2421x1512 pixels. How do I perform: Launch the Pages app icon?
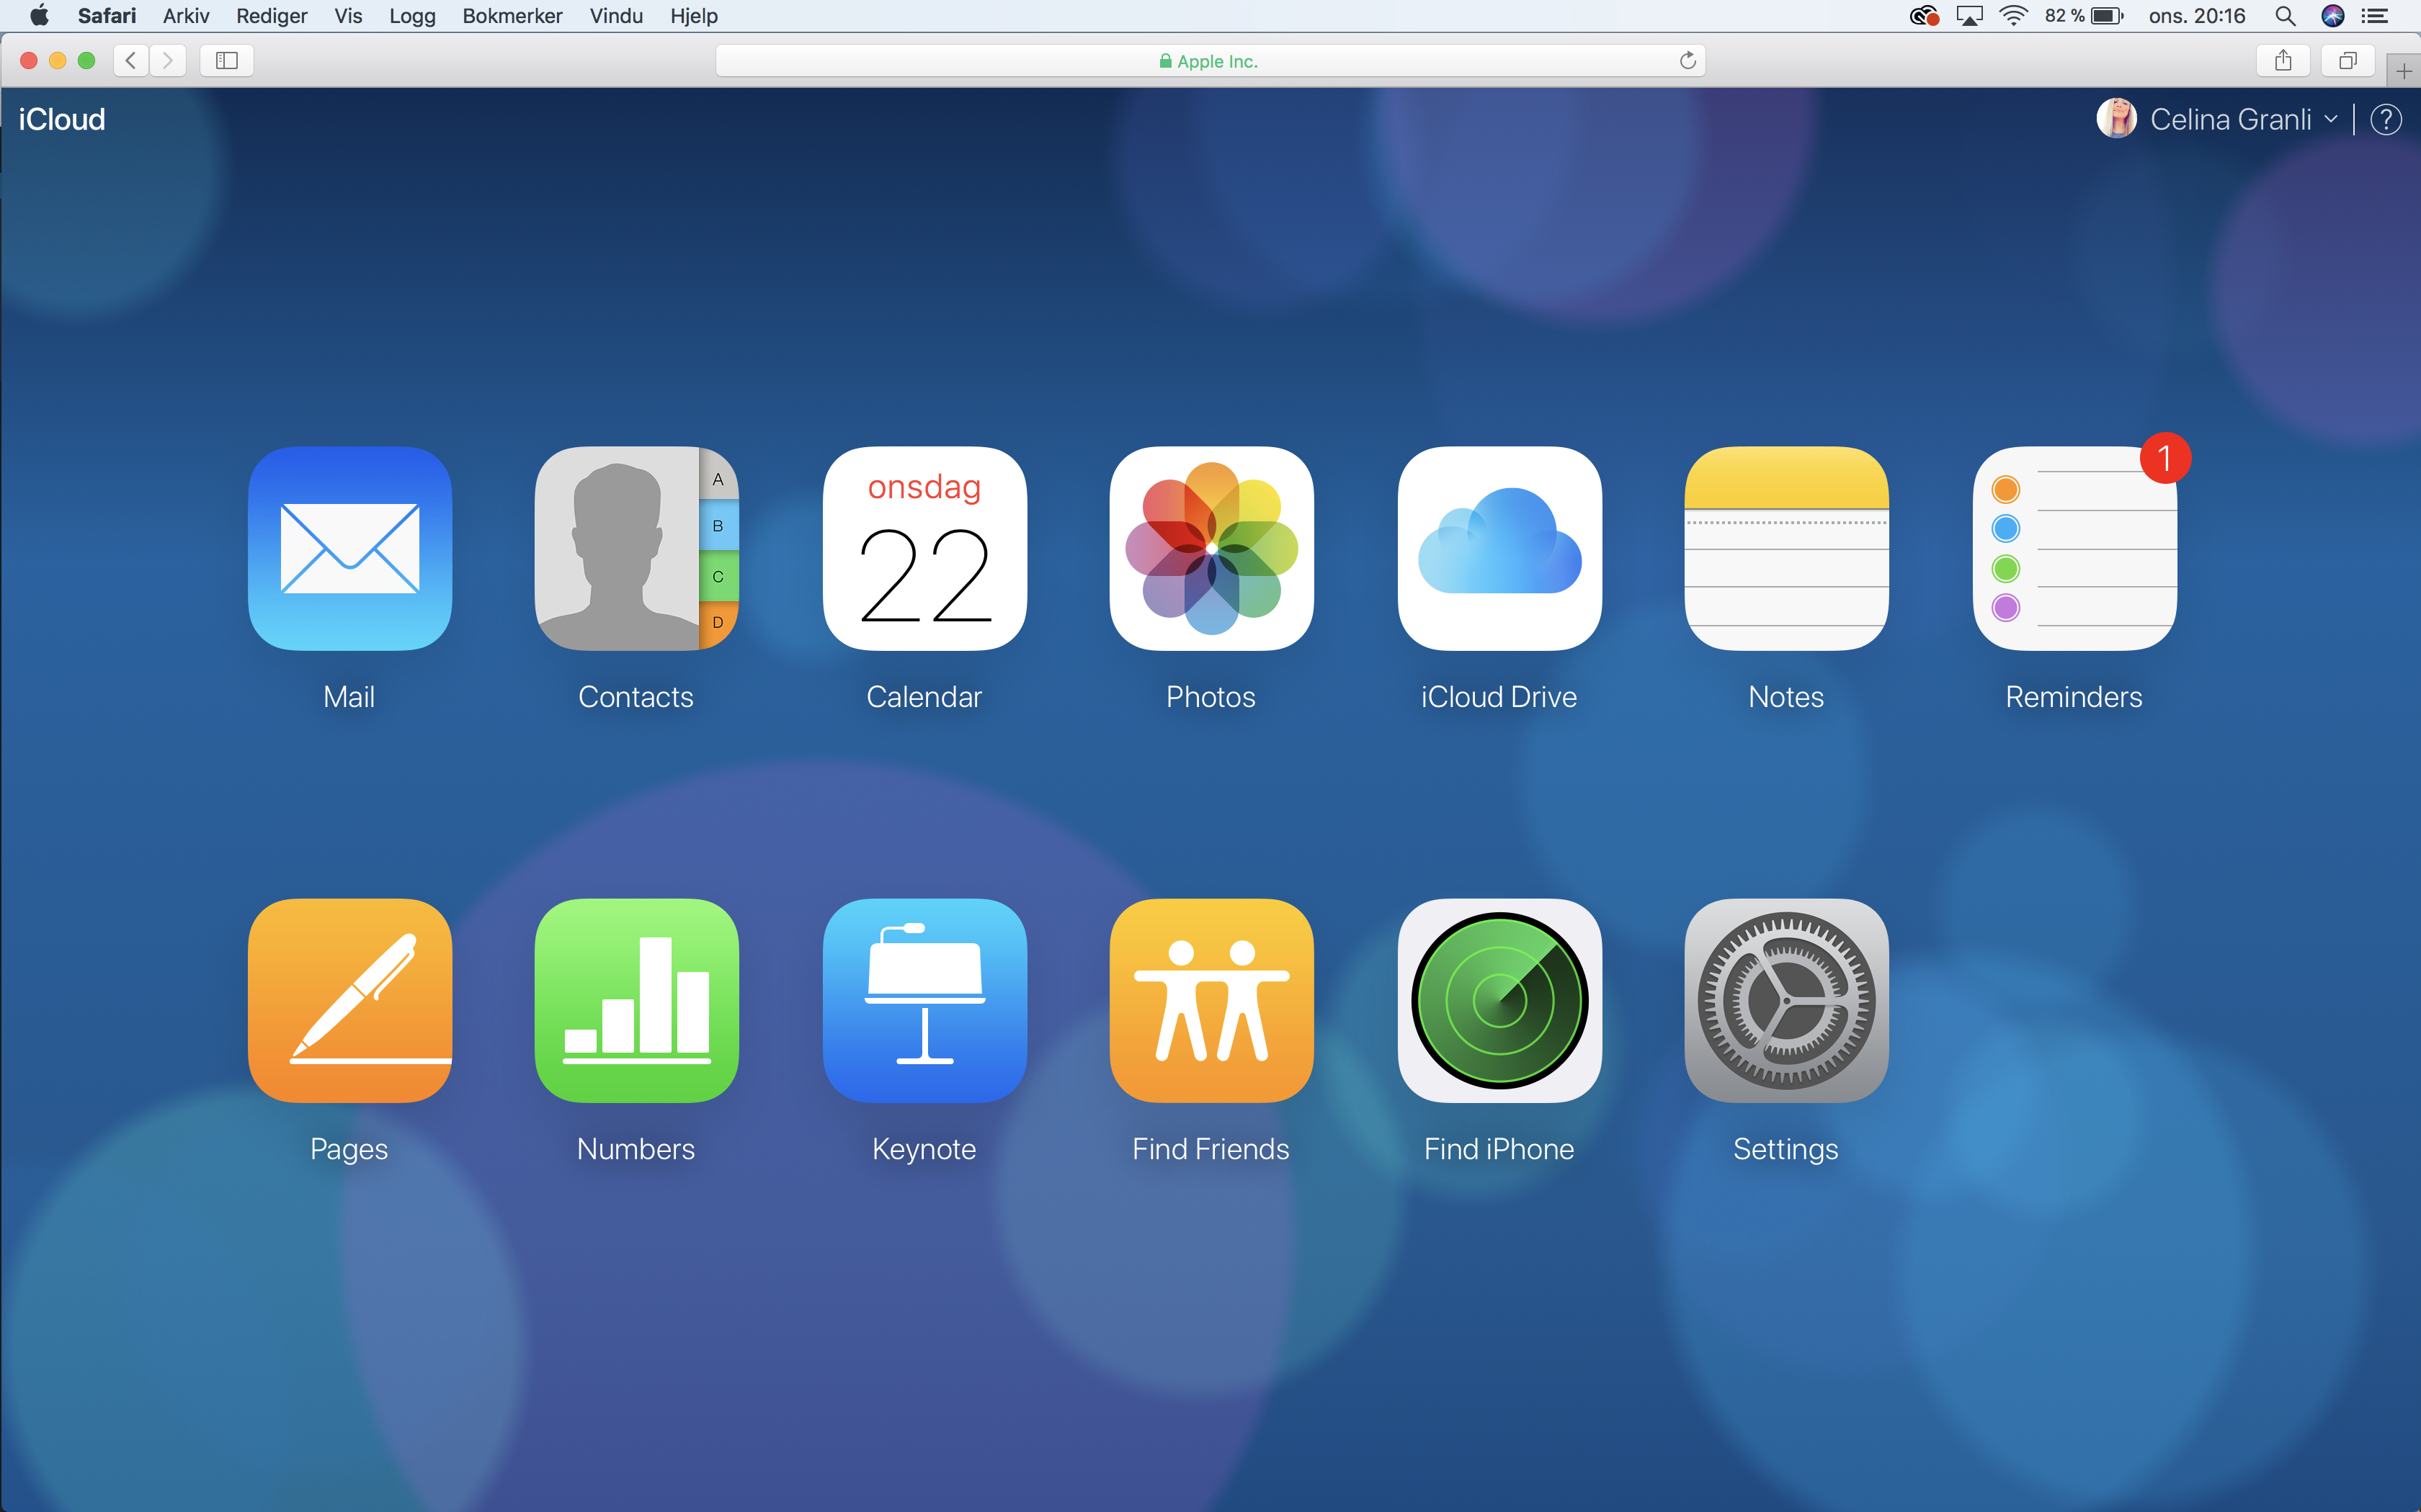tap(349, 1000)
